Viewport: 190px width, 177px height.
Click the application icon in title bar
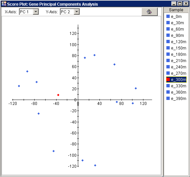pyautogui.click(x=4, y=4)
